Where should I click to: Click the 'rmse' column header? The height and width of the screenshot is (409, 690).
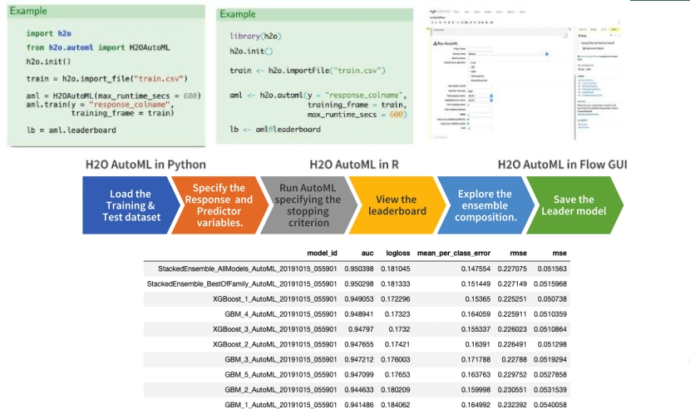(x=519, y=254)
